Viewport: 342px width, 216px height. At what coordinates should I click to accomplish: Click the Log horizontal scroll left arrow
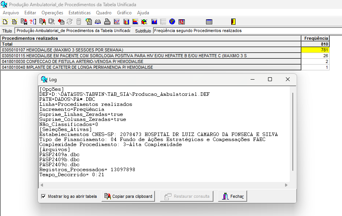[x=42, y=185]
